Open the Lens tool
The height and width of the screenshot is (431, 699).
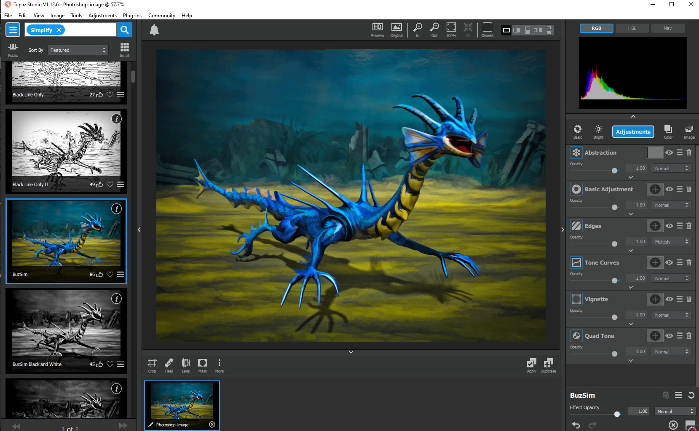coord(186,365)
